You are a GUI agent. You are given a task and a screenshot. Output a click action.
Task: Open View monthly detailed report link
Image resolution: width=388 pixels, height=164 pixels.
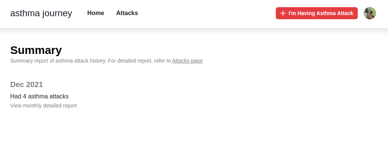[43, 106]
